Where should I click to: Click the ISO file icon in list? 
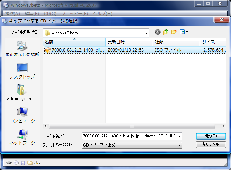point(48,50)
